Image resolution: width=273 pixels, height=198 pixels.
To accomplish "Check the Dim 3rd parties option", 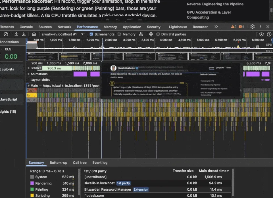I will pos(158,34).
